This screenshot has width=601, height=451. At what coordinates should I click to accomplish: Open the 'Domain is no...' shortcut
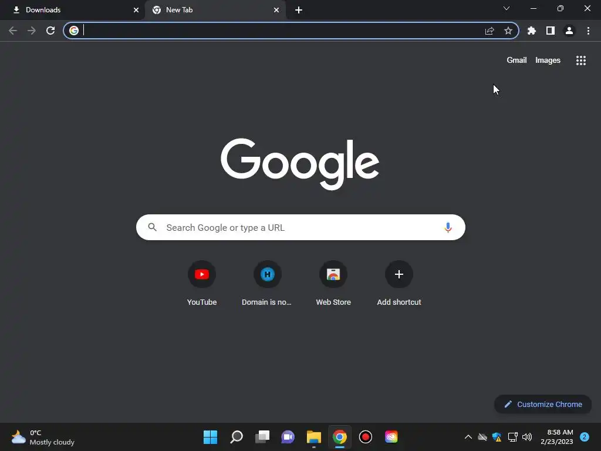click(267, 284)
